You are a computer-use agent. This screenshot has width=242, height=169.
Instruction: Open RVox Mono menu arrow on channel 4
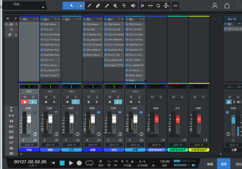click(101, 55)
